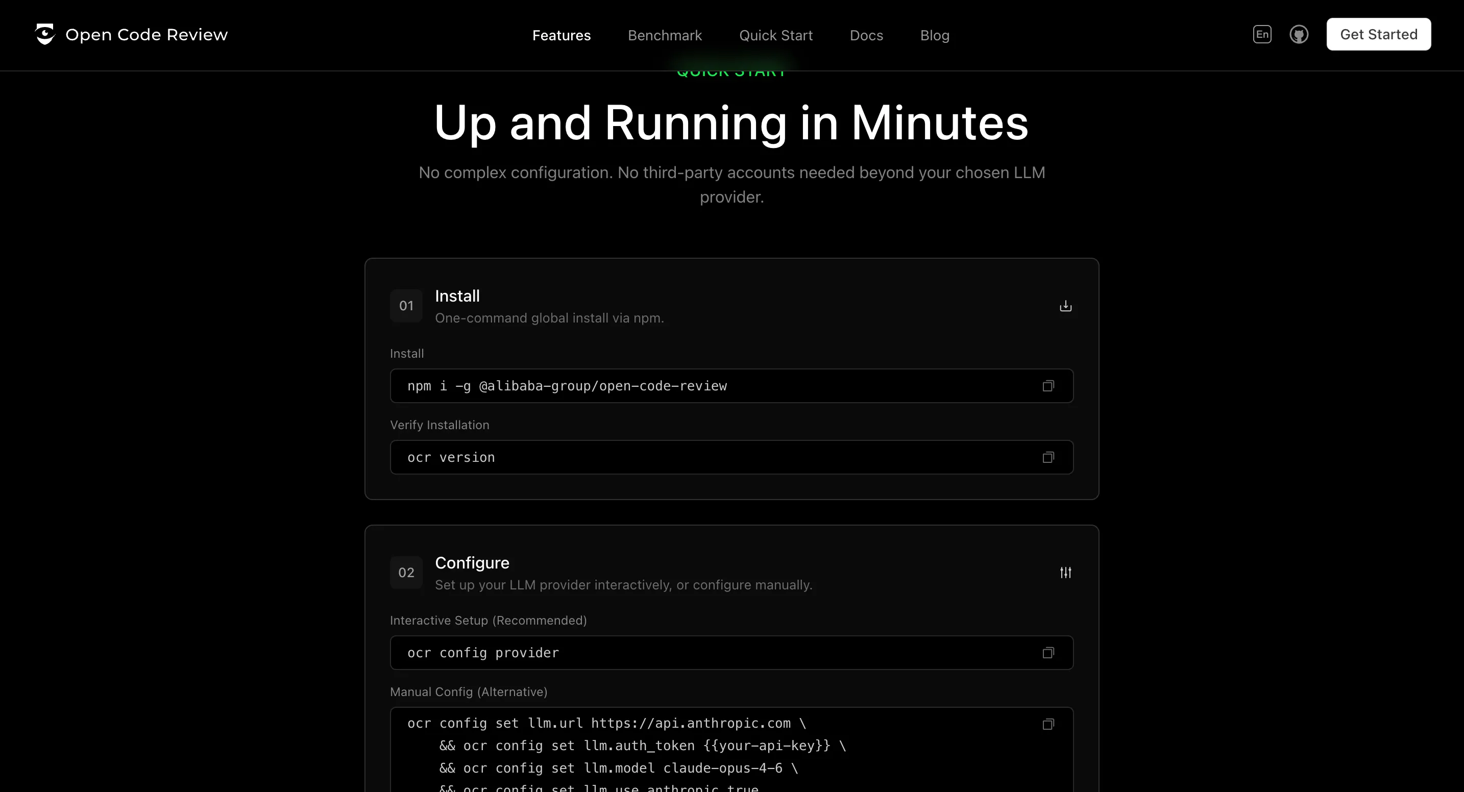Click the sliders icon in Configure card
Image resolution: width=1464 pixels, height=792 pixels.
coord(1065,572)
